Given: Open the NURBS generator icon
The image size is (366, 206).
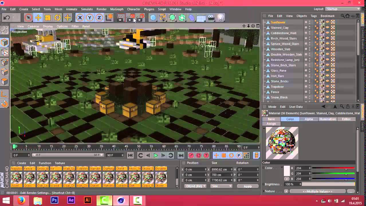Looking at the screenshot, I should coord(172,18).
